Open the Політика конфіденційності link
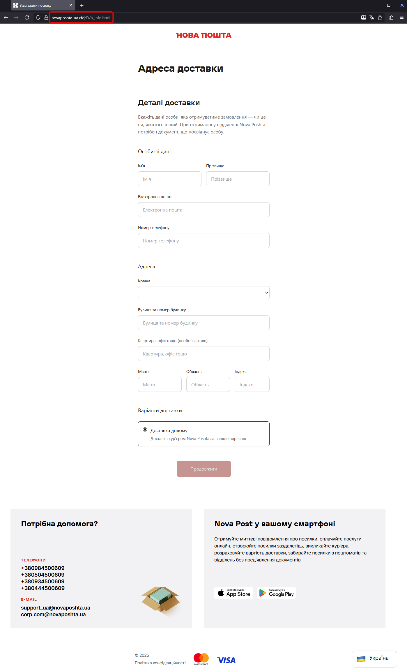The width and height of the screenshot is (407, 671). [x=160, y=663]
